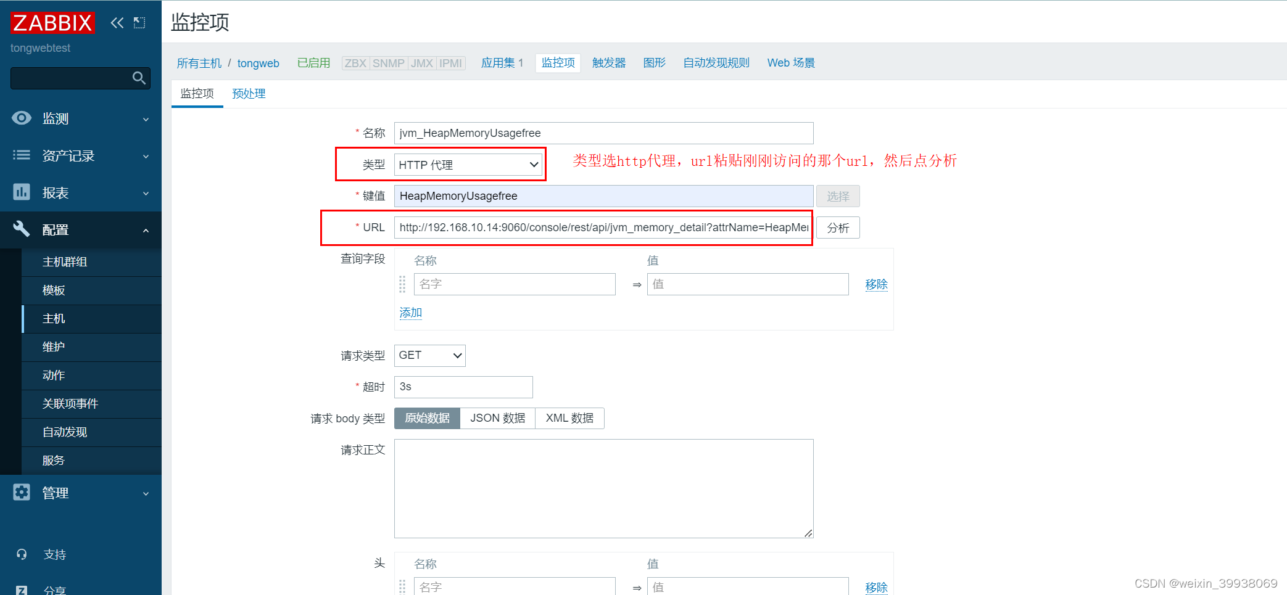Screen dimensions: 1287x595
Task: Grab the drag handle of 查询字段 row
Action: (402, 284)
